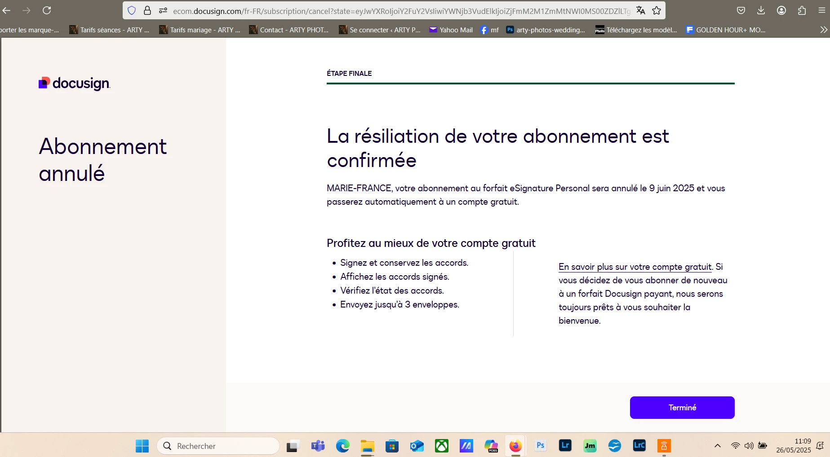Open 'Contact - ARTY PHOT...' bookmark

tap(289, 30)
